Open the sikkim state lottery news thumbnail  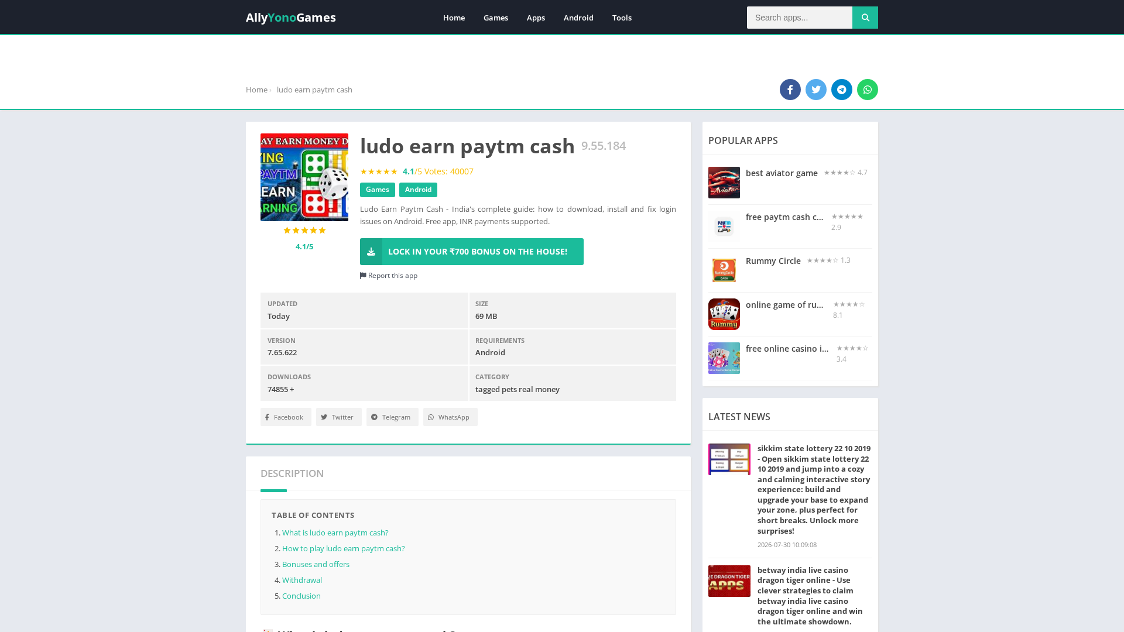tap(729, 459)
